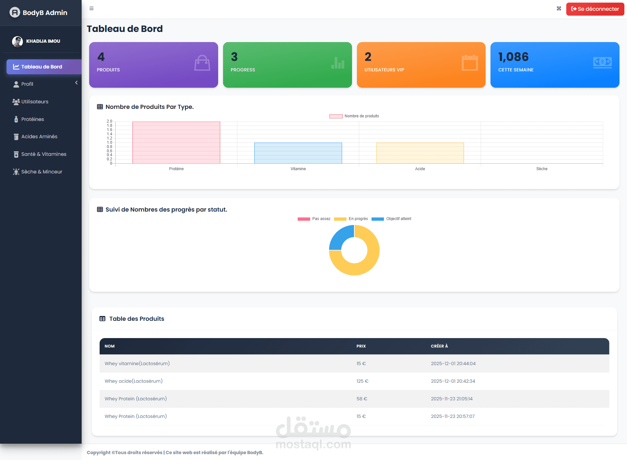Click the user avatar of Khadija Imou
The width and height of the screenshot is (627, 460).
coord(17,41)
